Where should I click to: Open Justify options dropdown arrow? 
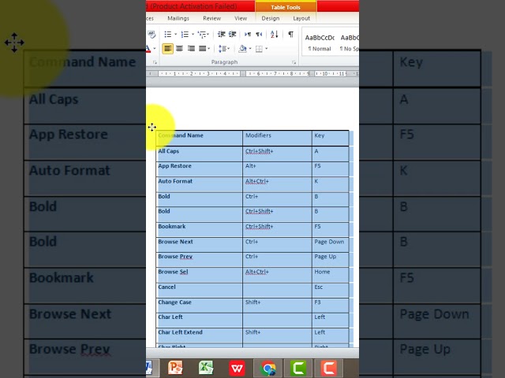pos(209,49)
